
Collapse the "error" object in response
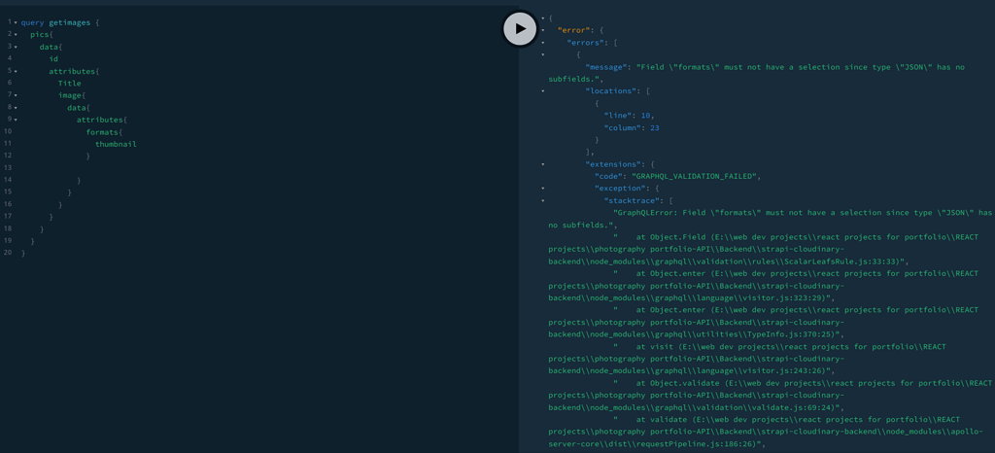point(543,30)
